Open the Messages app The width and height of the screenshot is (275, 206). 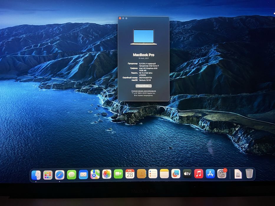[72, 175]
